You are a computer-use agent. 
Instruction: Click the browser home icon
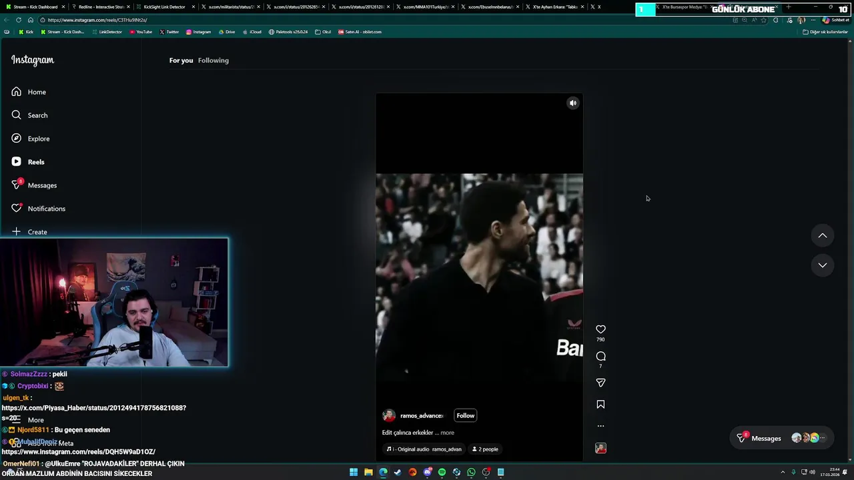[x=30, y=20]
